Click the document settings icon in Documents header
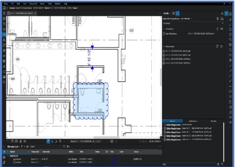This screenshot has width=235, height=167. coord(222,47)
